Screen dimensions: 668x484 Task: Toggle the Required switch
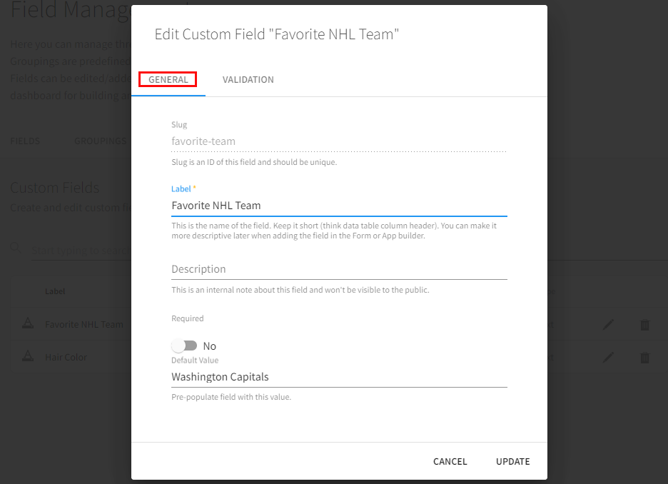(x=185, y=346)
